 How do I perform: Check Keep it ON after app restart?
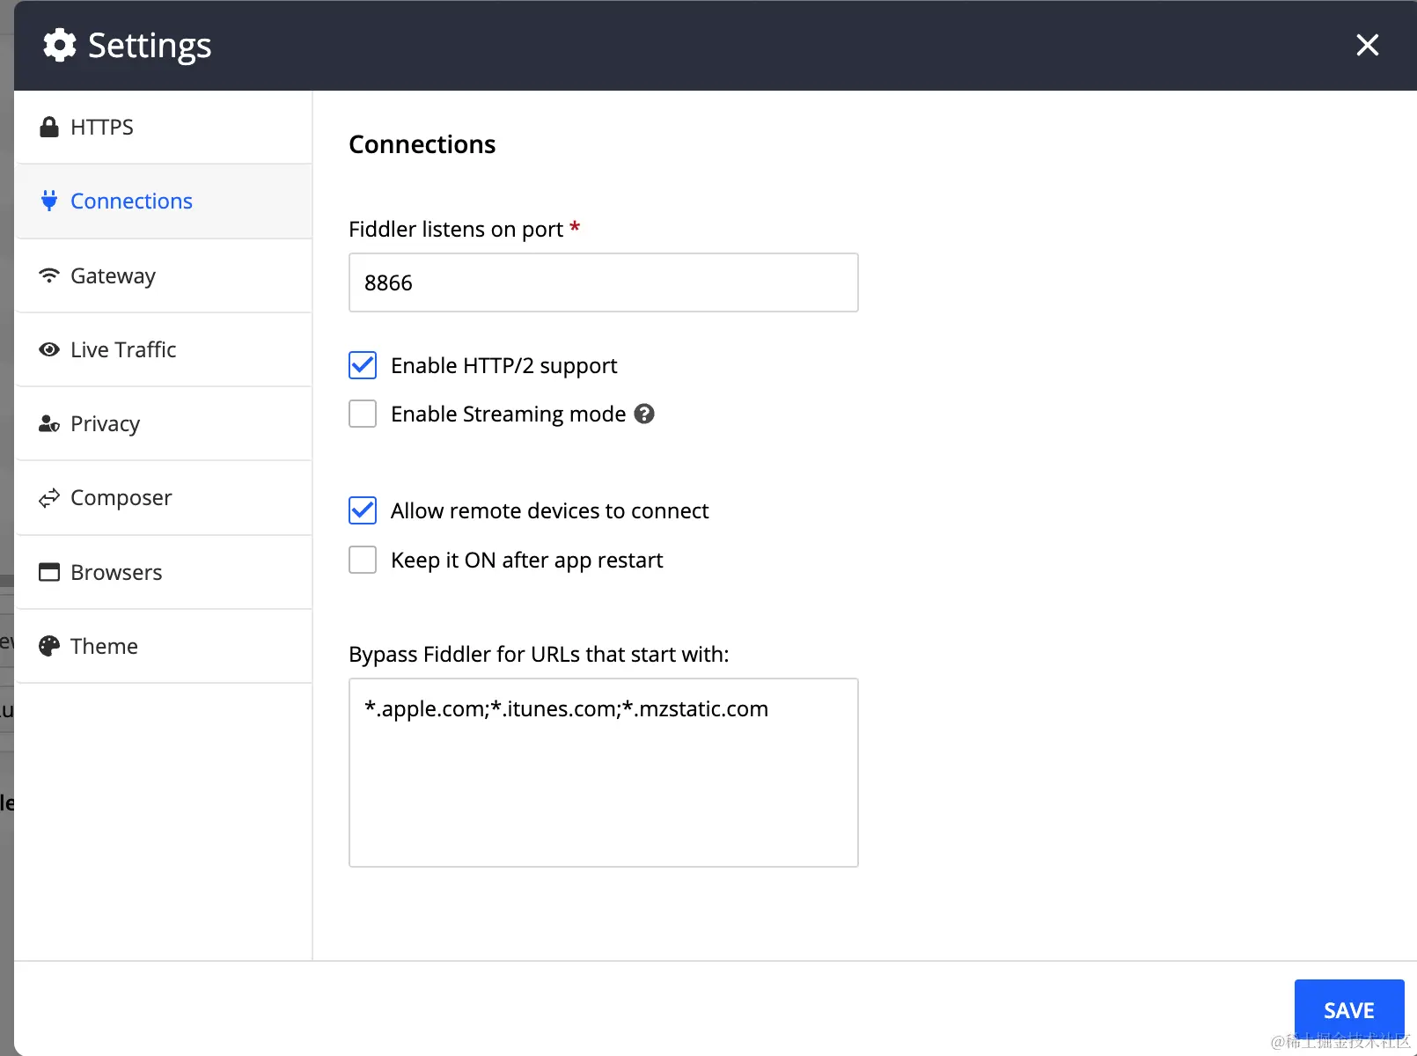point(363,560)
